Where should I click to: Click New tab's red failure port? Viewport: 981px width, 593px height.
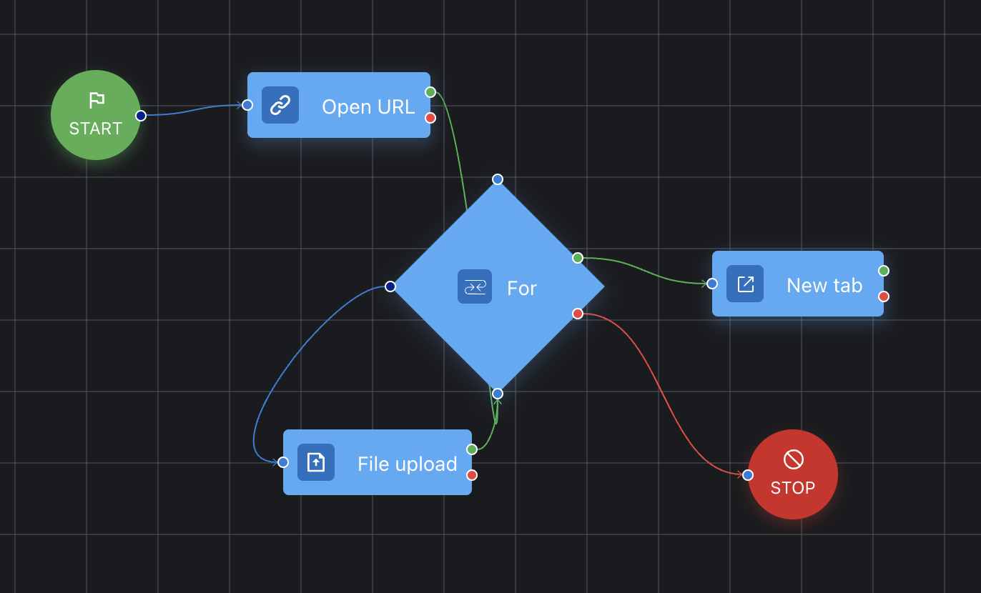(884, 296)
